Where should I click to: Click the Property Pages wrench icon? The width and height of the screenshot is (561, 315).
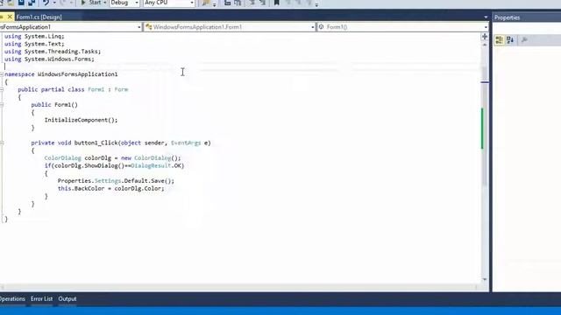tap(524, 40)
